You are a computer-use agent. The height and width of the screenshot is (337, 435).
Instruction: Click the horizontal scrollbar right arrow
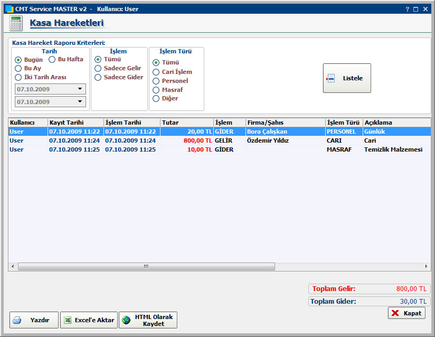tap(427, 266)
